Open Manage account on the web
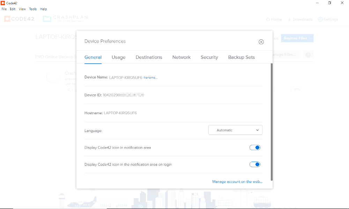The height and width of the screenshot is (209, 349). point(237,181)
